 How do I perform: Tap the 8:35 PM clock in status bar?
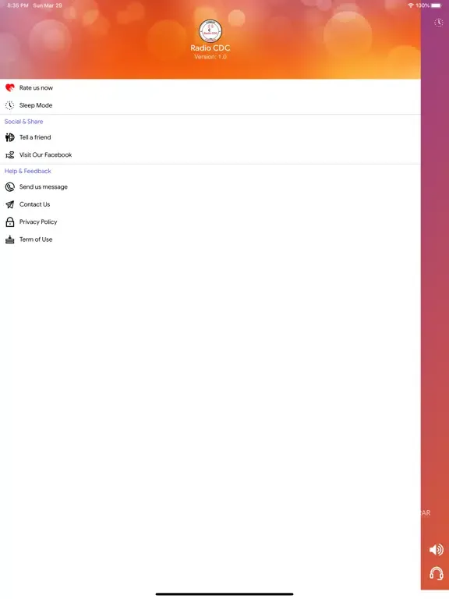tap(18, 5)
